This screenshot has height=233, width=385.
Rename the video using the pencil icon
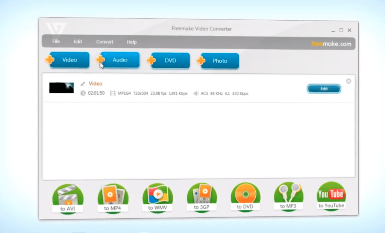tap(83, 83)
